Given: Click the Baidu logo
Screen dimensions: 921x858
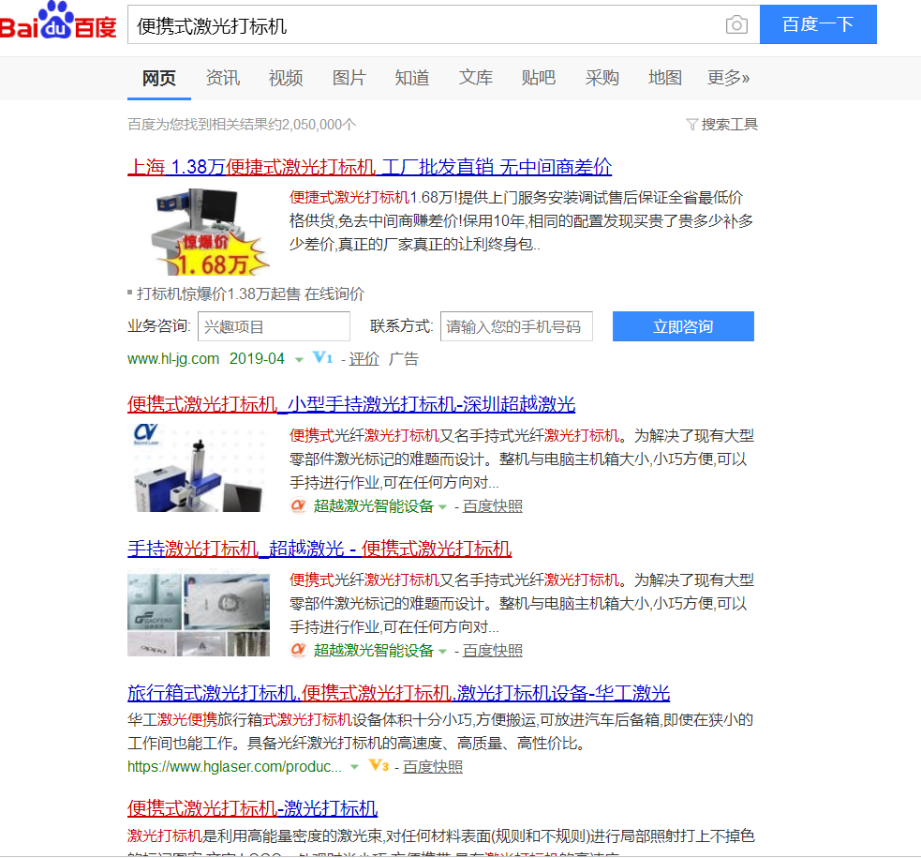Looking at the screenshot, I should (x=57, y=21).
